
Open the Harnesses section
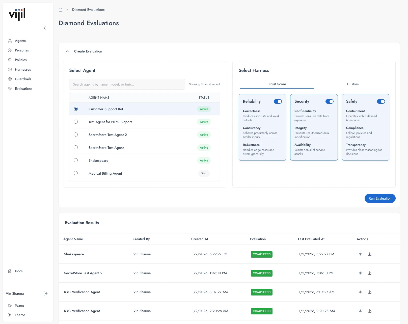tap(23, 69)
